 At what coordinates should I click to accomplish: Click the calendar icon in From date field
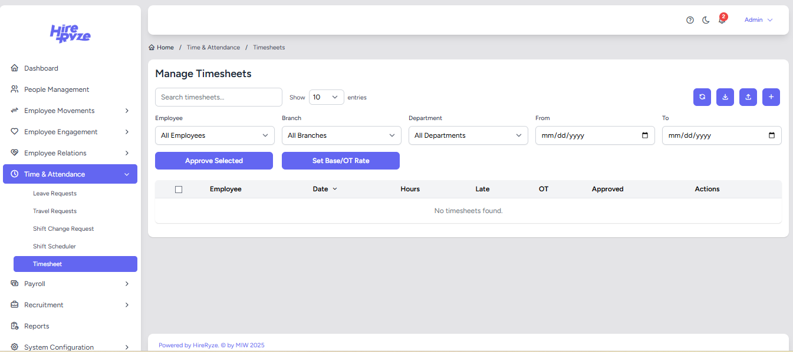tap(644, 135)
